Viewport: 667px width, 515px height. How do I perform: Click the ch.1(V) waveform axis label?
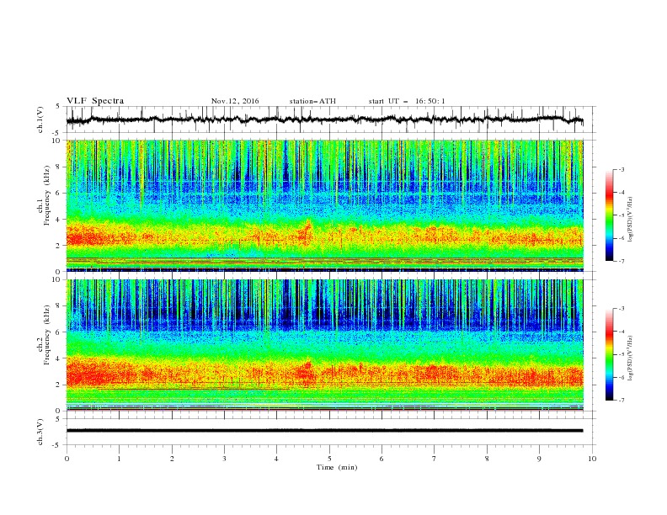coord(40,119)
